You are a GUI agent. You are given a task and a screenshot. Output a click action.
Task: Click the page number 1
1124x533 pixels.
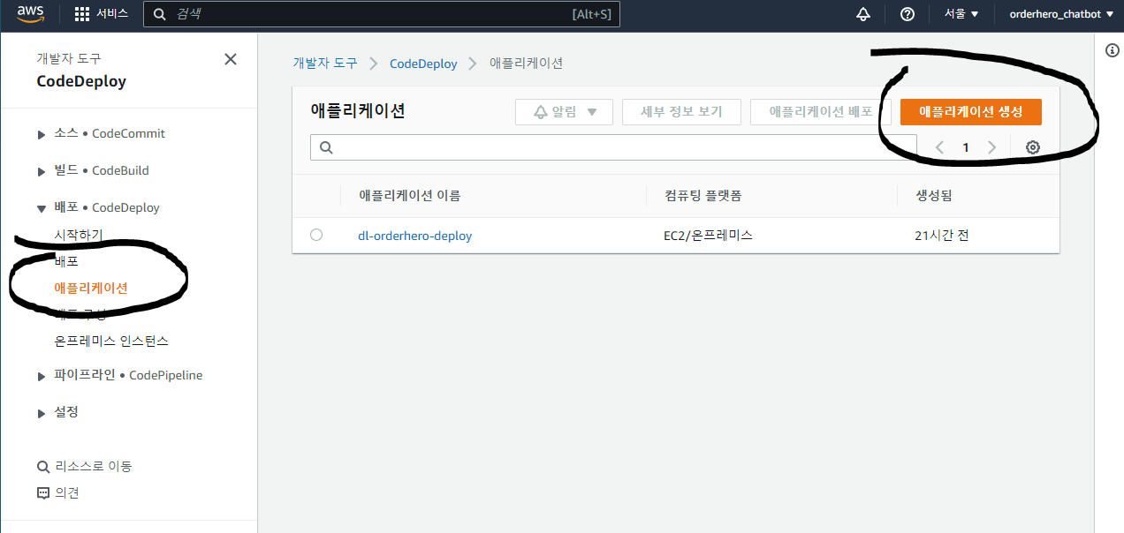966,147
